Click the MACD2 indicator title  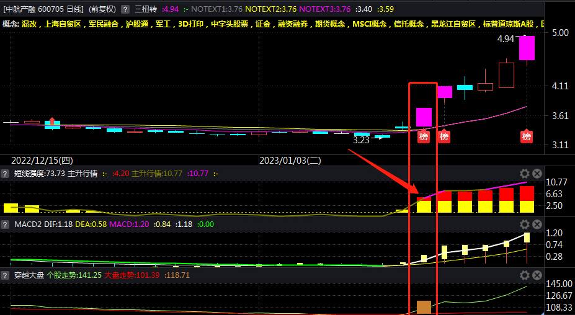[28, 224]
